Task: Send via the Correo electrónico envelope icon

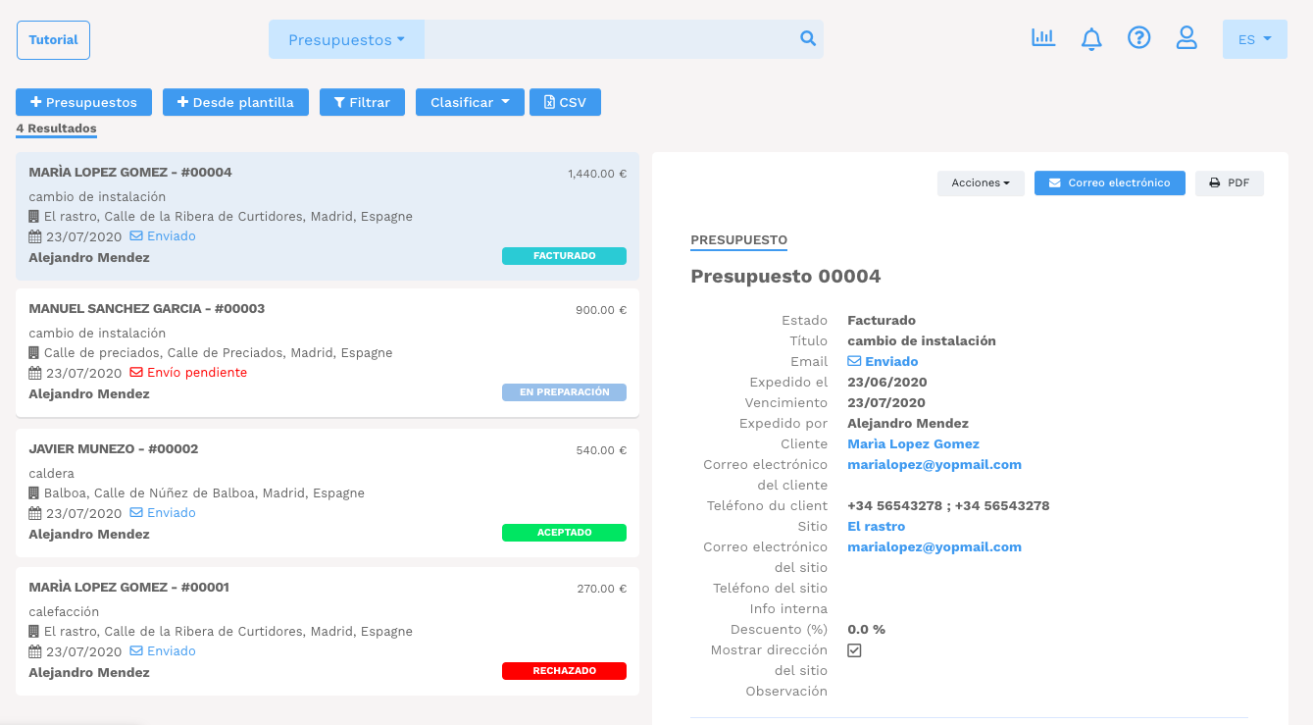Action: [x=1109, y=182]
